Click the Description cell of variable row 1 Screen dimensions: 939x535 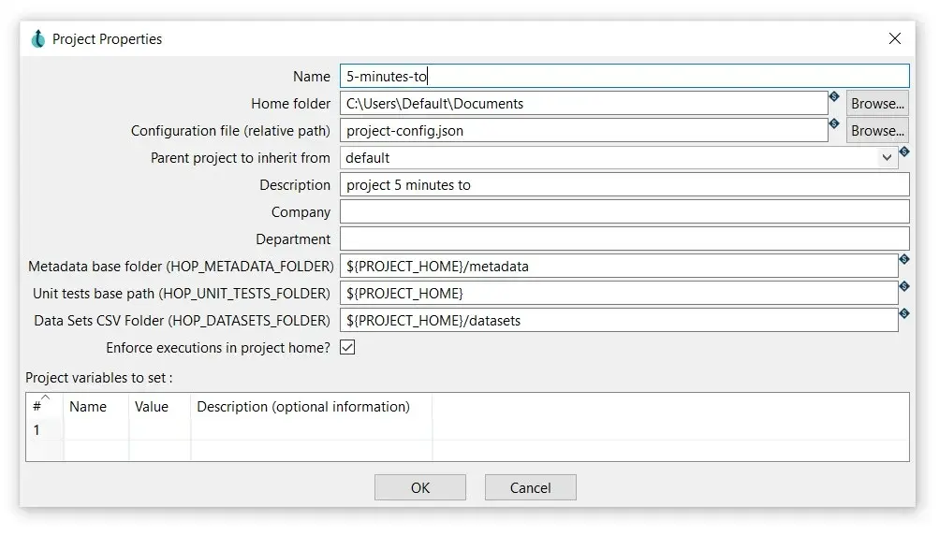[312, 429]
